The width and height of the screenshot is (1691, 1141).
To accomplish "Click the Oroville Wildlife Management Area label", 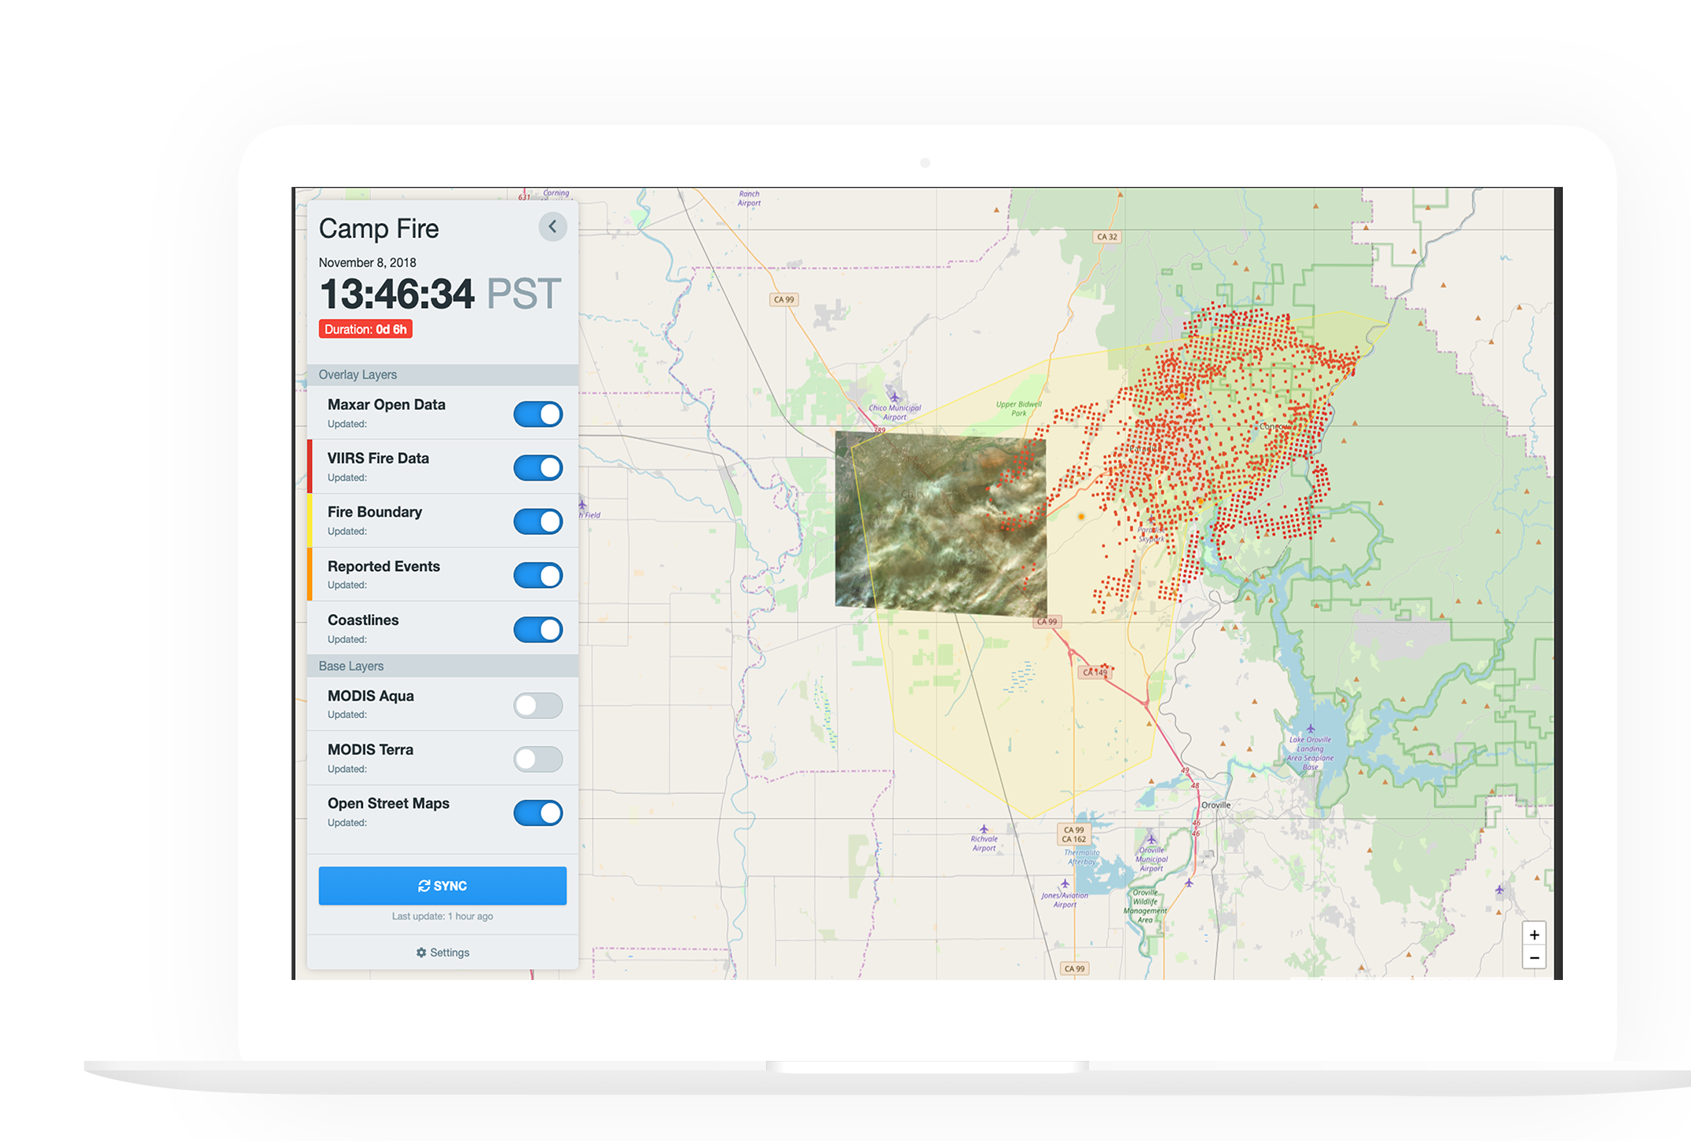I will 1145,906.
